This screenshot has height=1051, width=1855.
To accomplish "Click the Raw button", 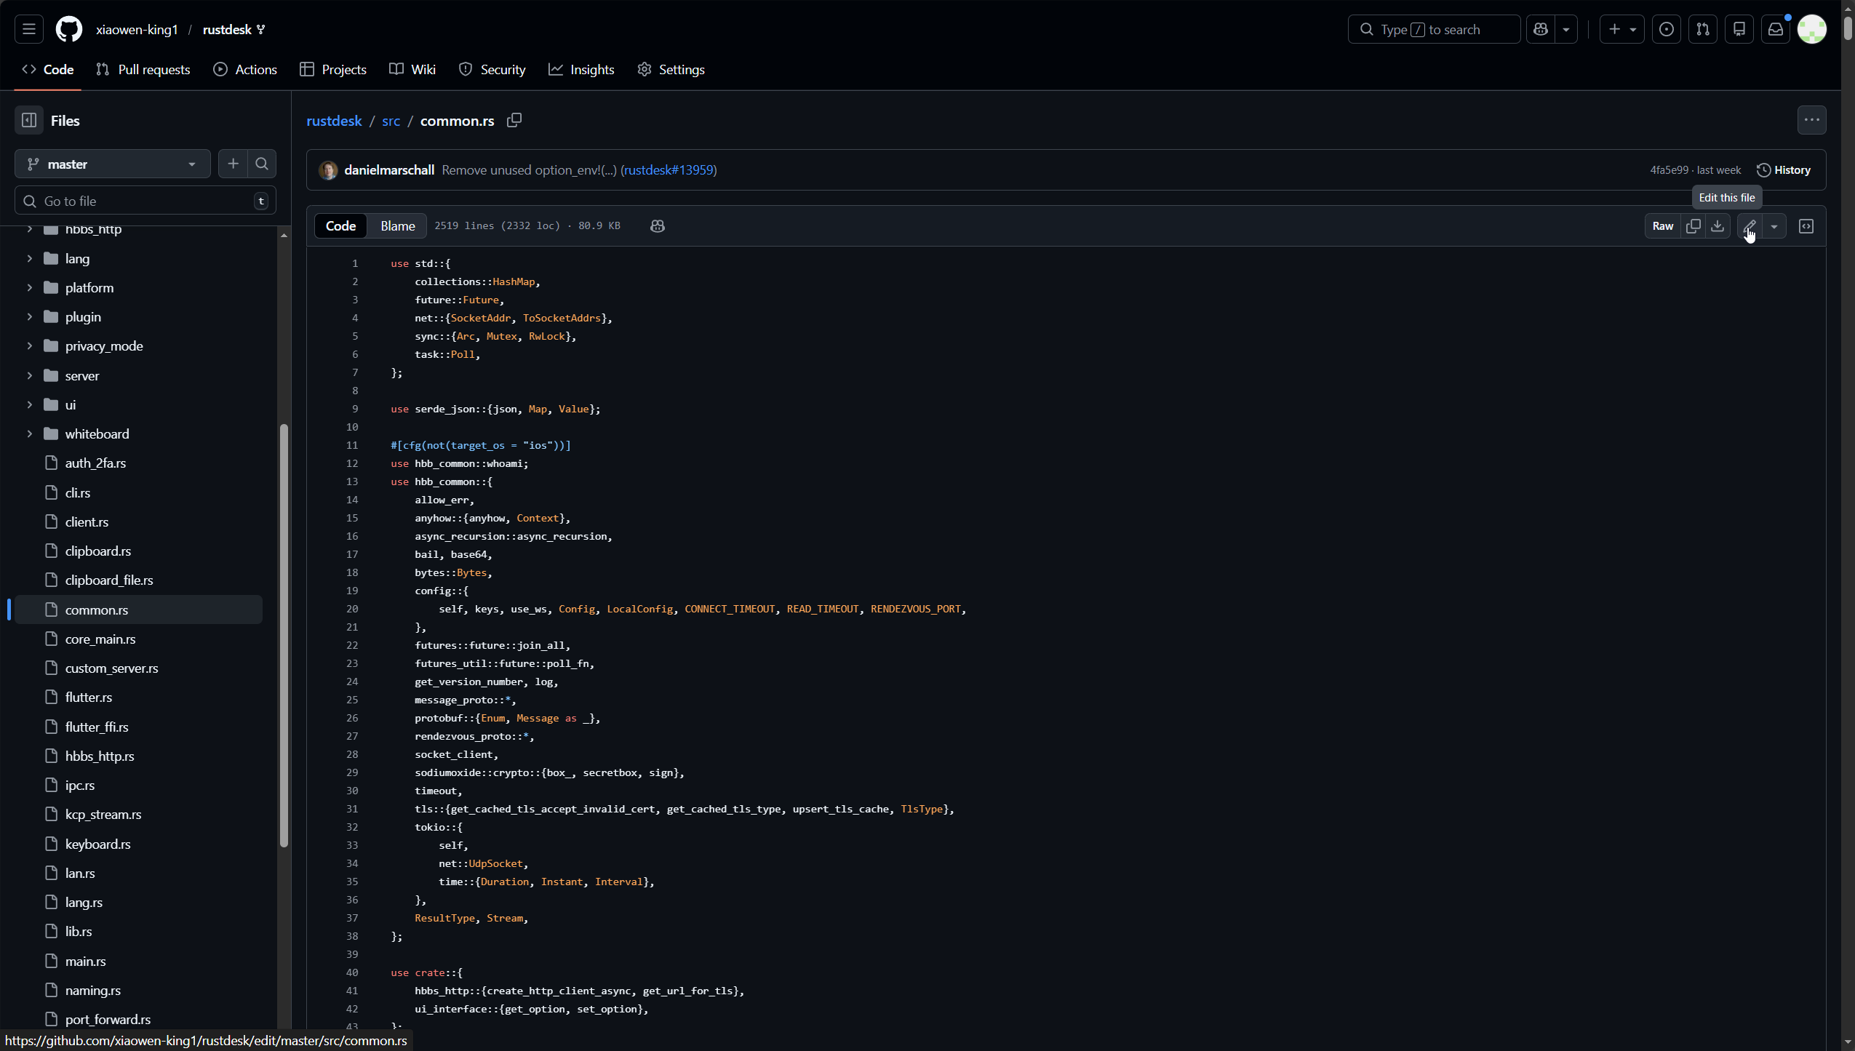I will coord(1662,226).
